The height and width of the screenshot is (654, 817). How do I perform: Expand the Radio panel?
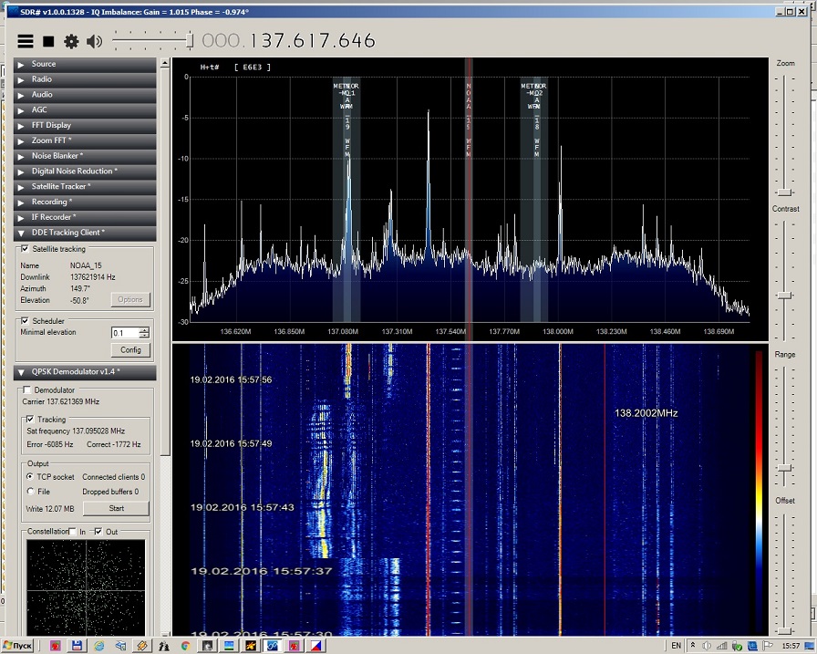[85, 79]
